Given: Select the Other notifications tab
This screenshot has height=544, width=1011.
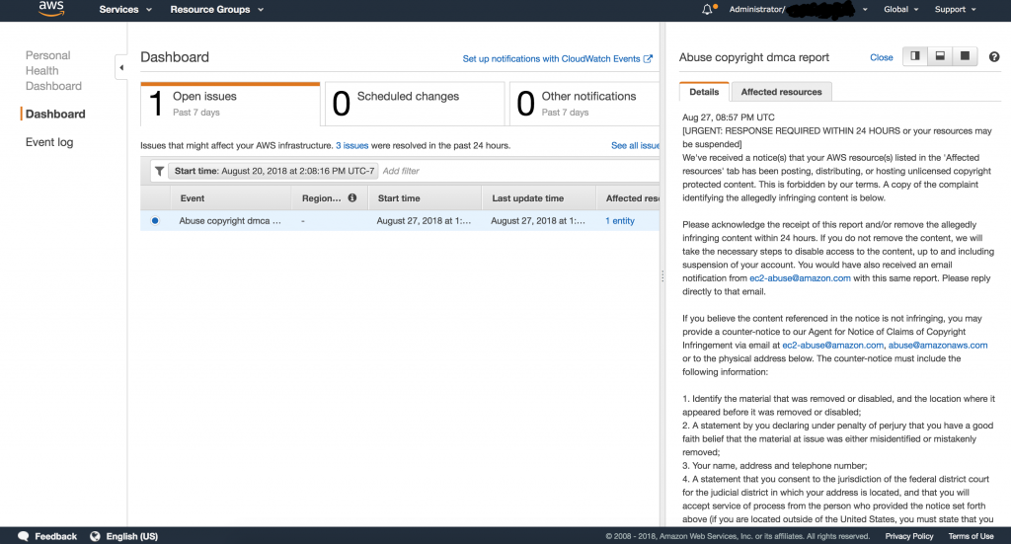Looking at the screenshot, I should (584, 103).
